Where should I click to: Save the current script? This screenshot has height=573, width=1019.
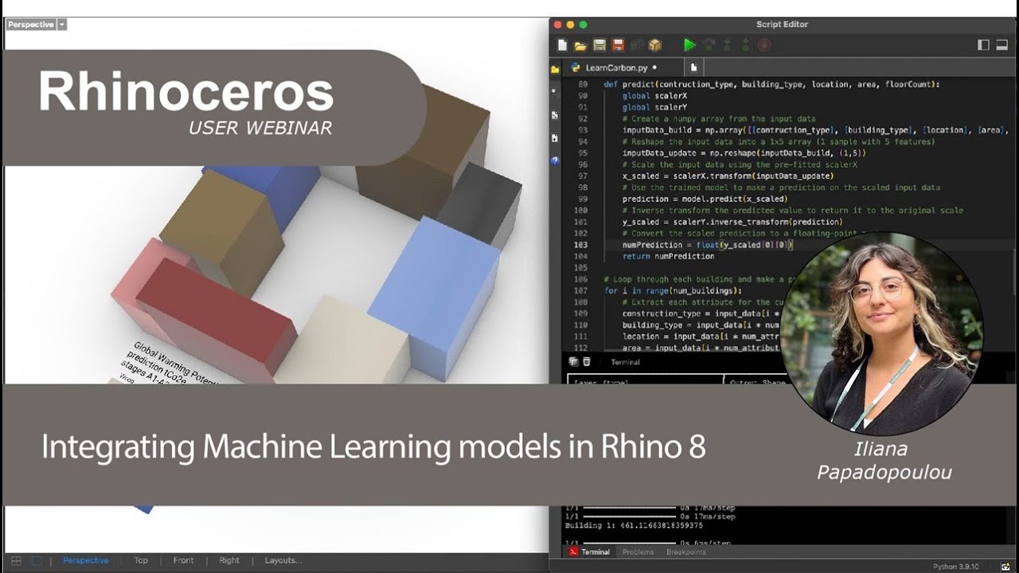599,45
